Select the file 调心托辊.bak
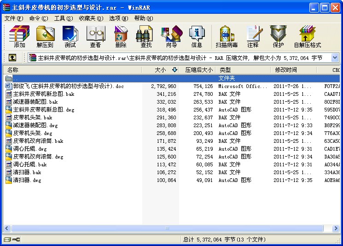343x246 pixels. tap(30, 164)
